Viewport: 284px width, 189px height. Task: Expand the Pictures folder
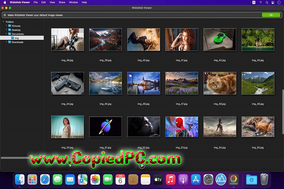pyautogui.click(x=6, y=26)
